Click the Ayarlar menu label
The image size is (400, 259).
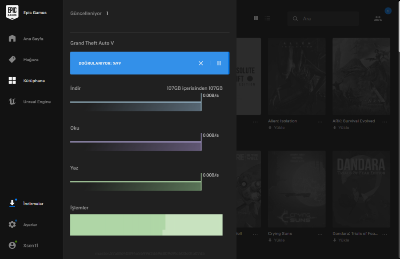coord(30,225)
